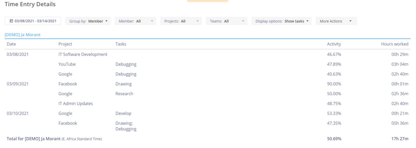Image resolution: width=416 pixels, height=148 pixels.
Task: Open the Teams: All filter dropdown
Action: point(226,21)
